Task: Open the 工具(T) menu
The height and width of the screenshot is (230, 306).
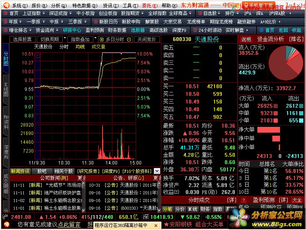Action: [x=130, y=5]
